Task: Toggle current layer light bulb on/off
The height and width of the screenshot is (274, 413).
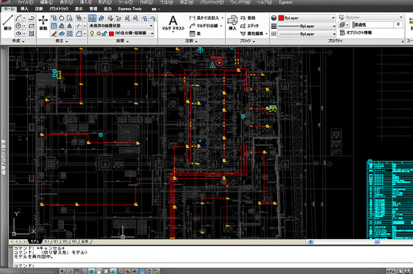Action: (x=92, y=32)
